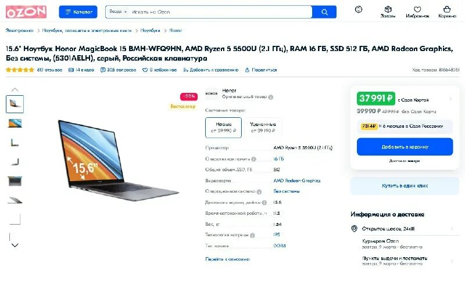
Task: Select the Уцененные condition option
Action: click(263, 127)
